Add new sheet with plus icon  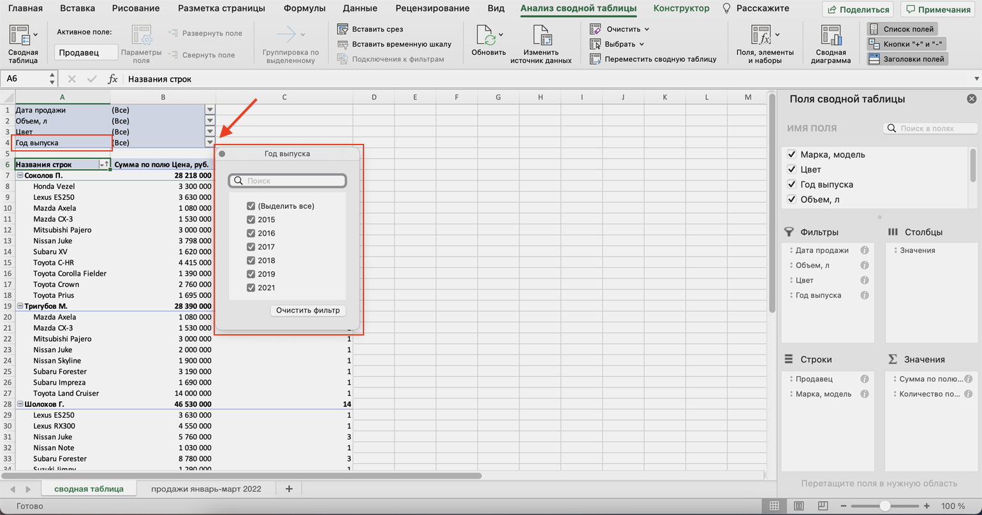[x=289, y=489]
